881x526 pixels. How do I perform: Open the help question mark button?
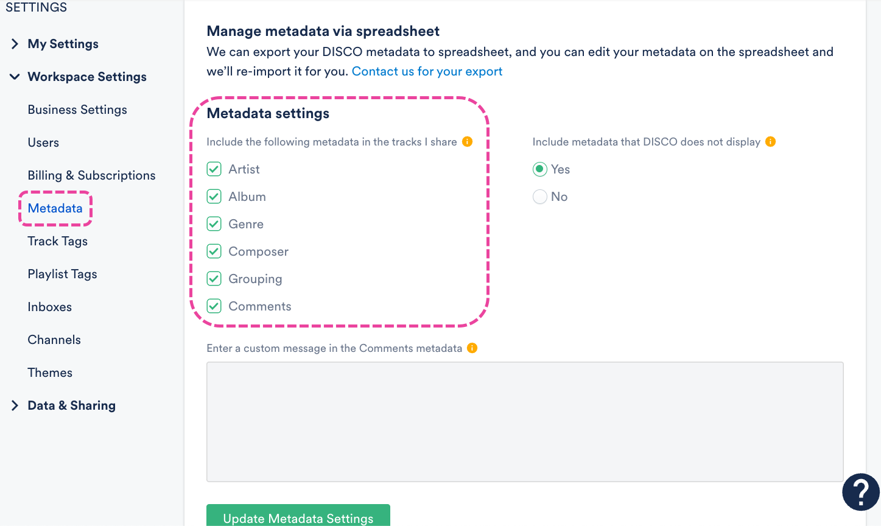(x=860, y=492)
